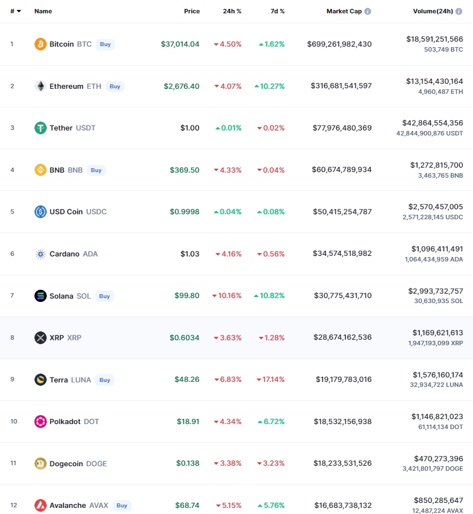Sort by the Name column header
Viewport: 473px width, 514px height.
(x=43, y=11)
